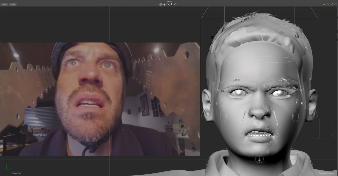This screenshot has height=176, width=338.
Task: Open the Display menu in viewer
Action: tap(13, 4)
